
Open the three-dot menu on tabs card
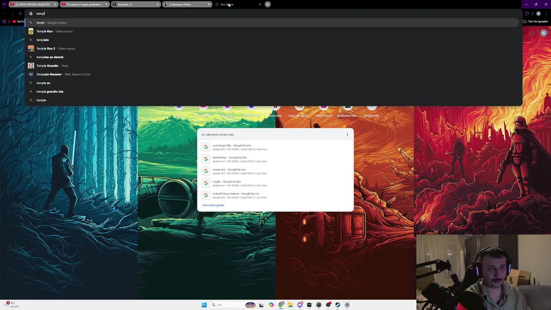coord(347,134)
